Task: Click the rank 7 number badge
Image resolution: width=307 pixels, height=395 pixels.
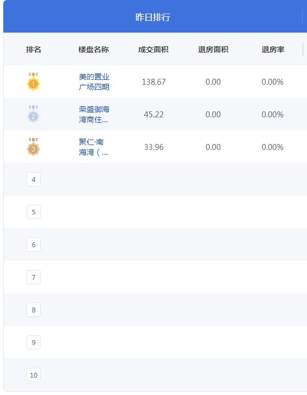Action: point(34,277)
